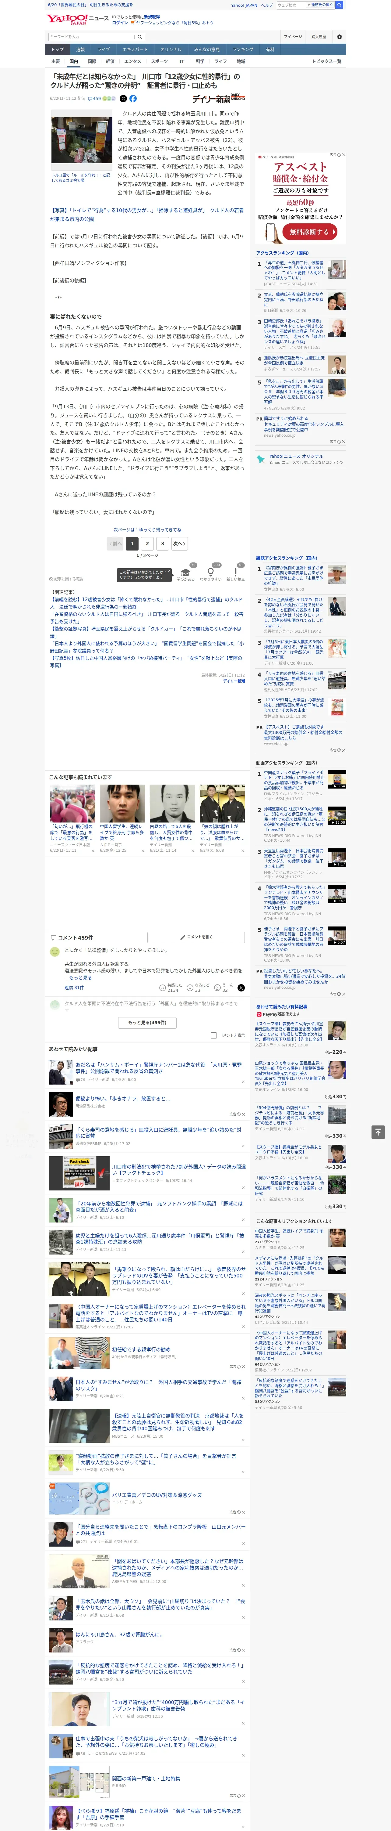The image size is (391, 1831).
Task: Click the コメントを書く button
Action: click(196, 937)
